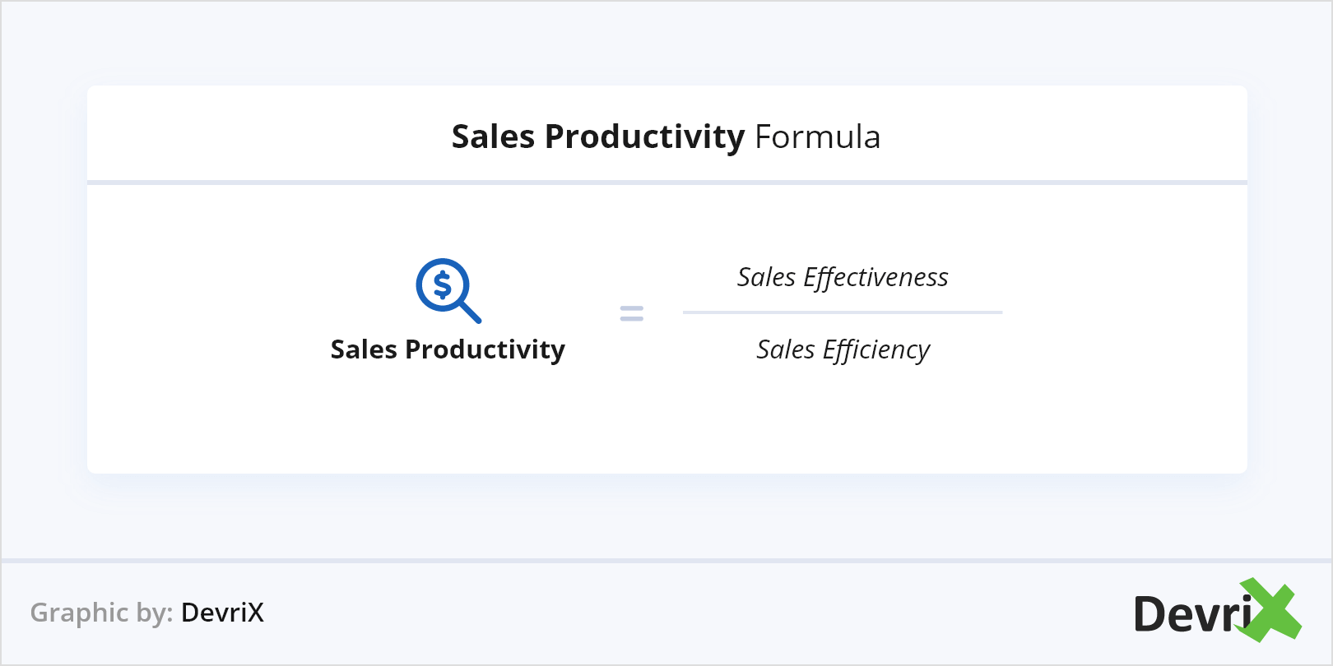Select the word "Effectiveness" in the numerator
1333x666 pixels.
click(x=876, y=278)
